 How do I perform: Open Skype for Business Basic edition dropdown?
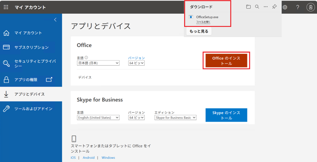175,118
